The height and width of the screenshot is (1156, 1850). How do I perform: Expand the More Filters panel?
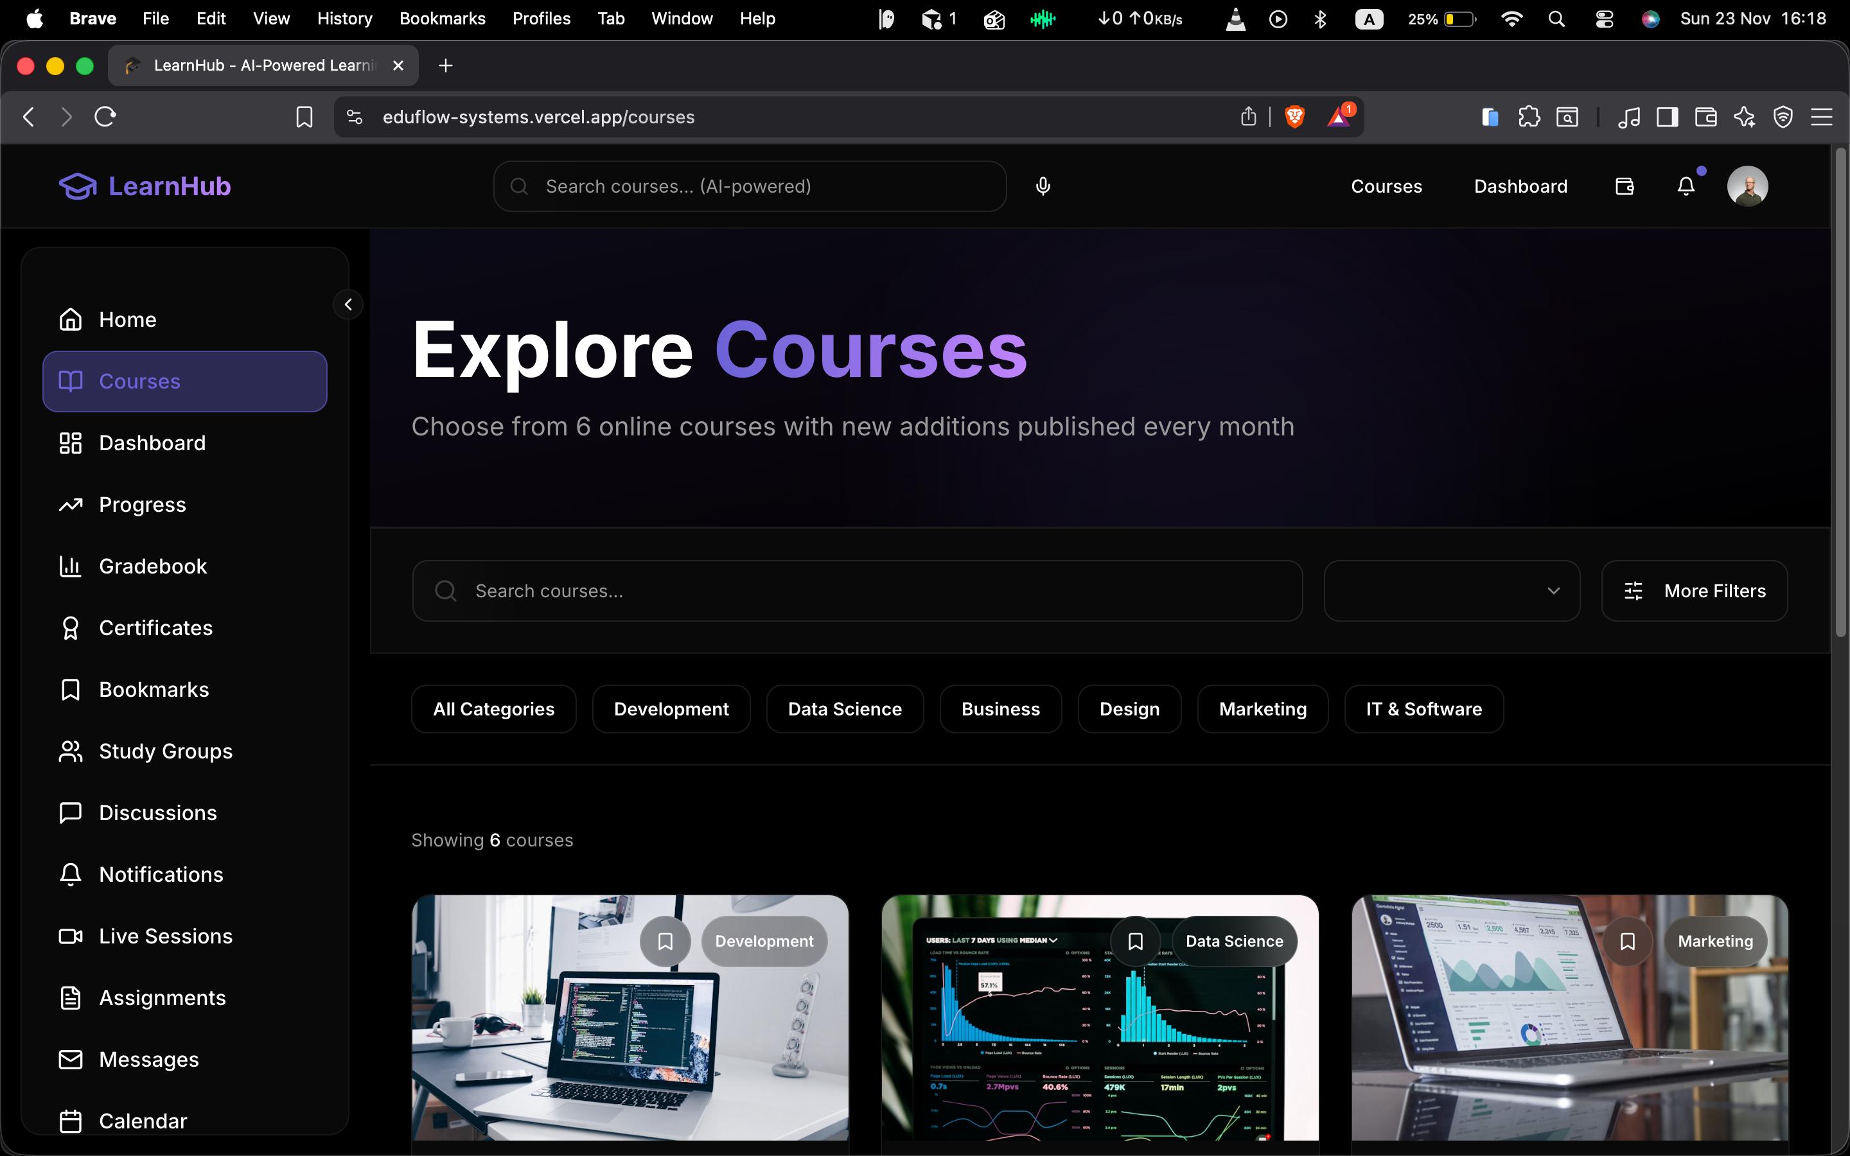point(1694,591)
